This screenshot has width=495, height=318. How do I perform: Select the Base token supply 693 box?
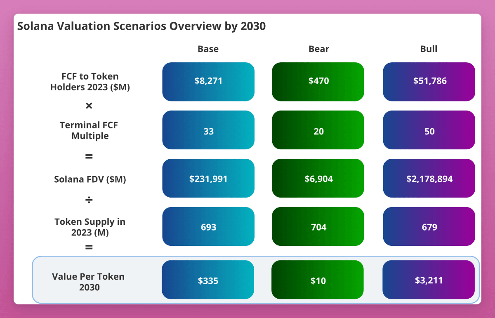click(x=208, y=226)
